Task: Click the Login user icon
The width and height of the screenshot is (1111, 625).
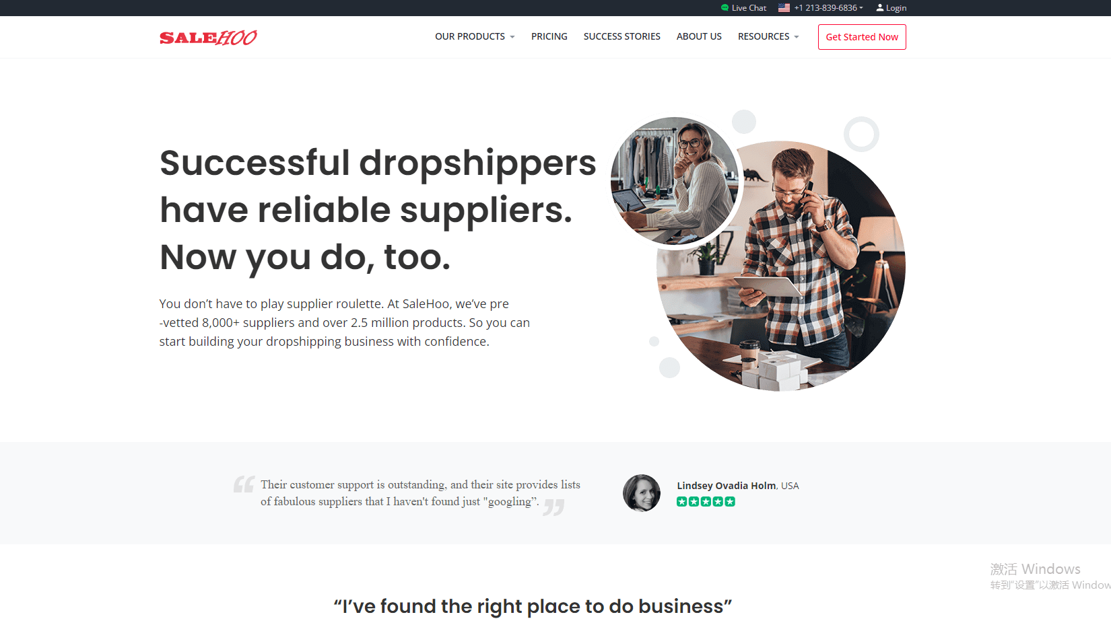Action: click(x=879, y=8)
